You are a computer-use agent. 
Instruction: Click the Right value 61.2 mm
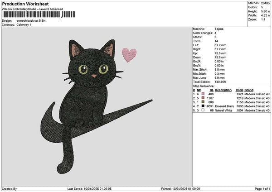[x=220, y=49]
